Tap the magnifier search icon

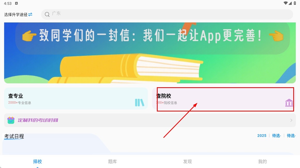47,14
